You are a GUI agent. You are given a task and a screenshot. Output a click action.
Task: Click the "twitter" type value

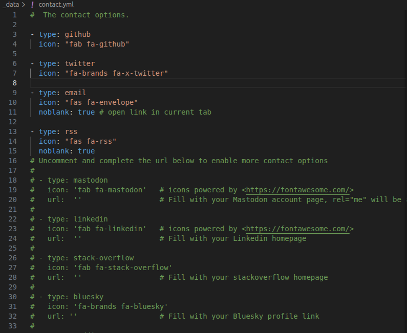point(79,63)
